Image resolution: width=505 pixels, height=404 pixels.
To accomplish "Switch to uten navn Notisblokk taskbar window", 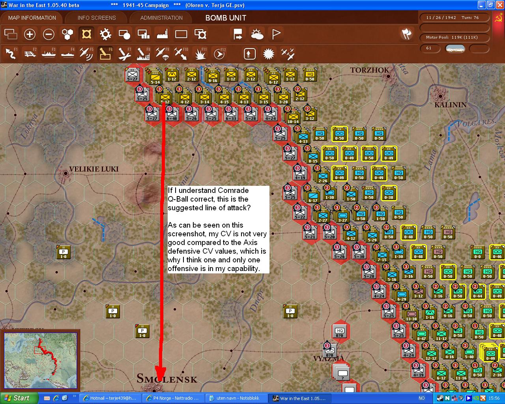I will pos(237,398).
